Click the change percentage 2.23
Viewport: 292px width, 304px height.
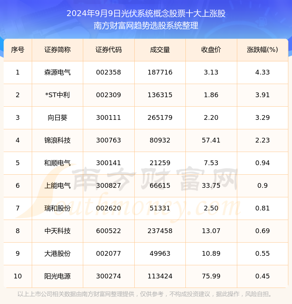(x=262, y=140)
